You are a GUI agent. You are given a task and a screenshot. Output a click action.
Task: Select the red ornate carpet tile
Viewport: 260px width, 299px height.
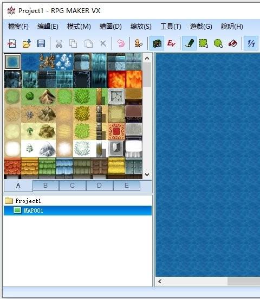(116, 131)
